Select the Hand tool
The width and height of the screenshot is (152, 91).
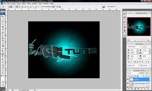pyautogui.click(x=3, y=70)
